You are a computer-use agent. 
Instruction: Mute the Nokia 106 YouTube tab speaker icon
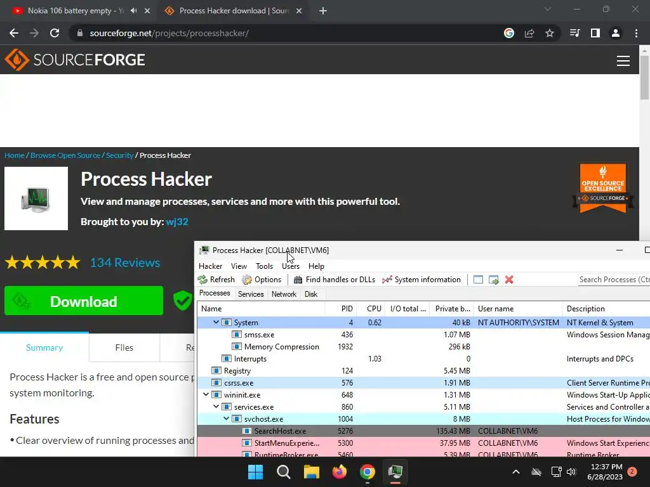[133, 11]
